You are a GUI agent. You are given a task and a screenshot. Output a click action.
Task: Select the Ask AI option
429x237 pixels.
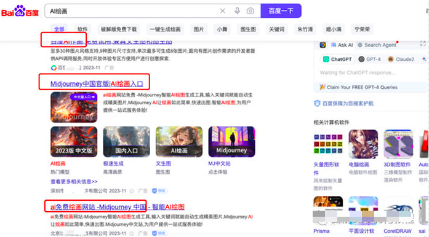coord(342,45)
